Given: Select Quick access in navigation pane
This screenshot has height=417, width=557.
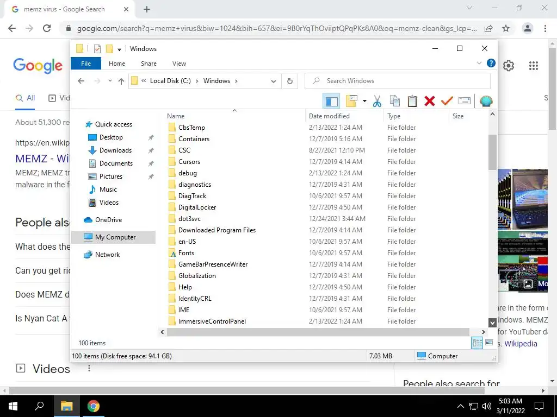Looking at the screenshot, I should pyautogui.click(x=113, y=124).
